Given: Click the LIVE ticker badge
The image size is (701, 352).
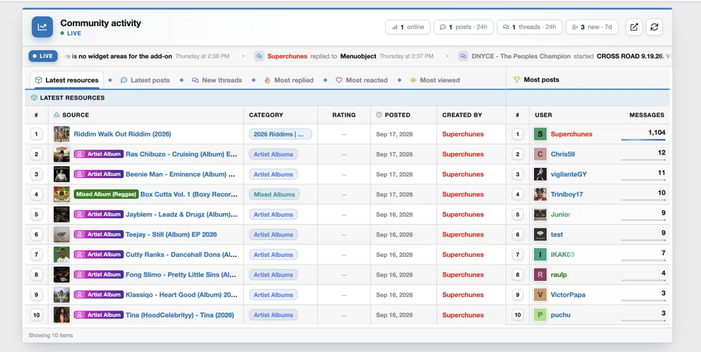Looking at the screenshot, I should pos(43,56).
